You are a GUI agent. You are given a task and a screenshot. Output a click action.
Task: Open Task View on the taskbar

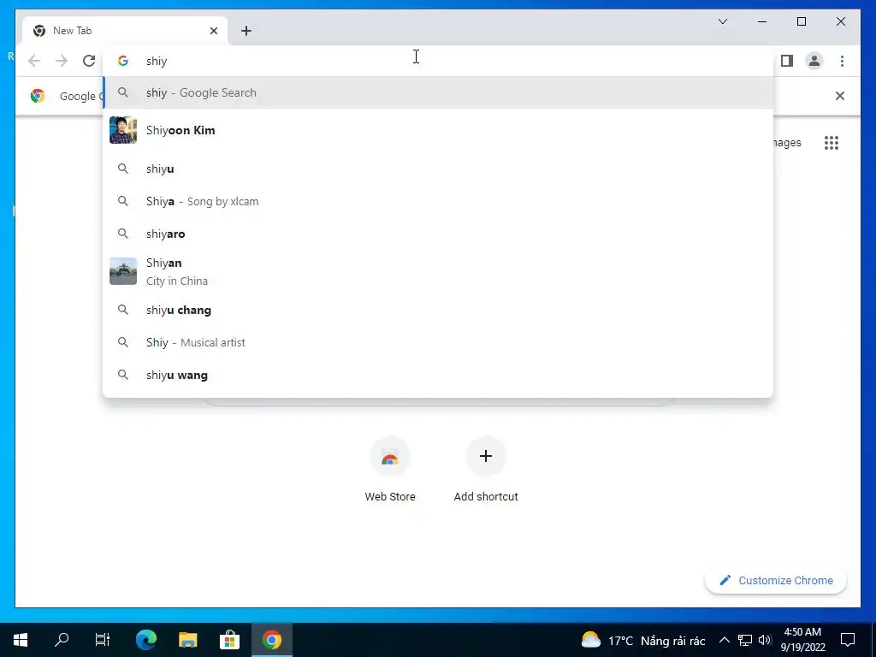103,640
